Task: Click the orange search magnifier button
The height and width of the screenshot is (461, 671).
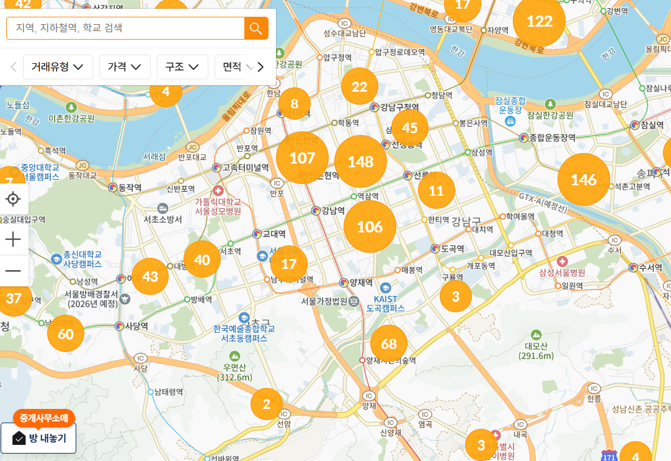Action: (256, 29)
